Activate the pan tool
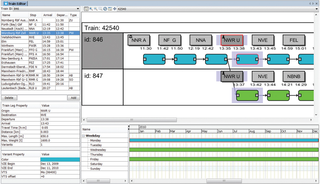Screen dimensions: 320x184 pyautogui.click(x=114, y=9)
